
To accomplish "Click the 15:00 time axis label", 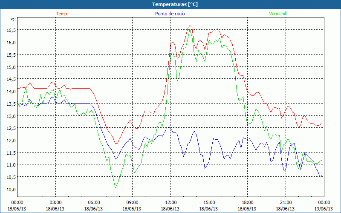I will [209, 203].
